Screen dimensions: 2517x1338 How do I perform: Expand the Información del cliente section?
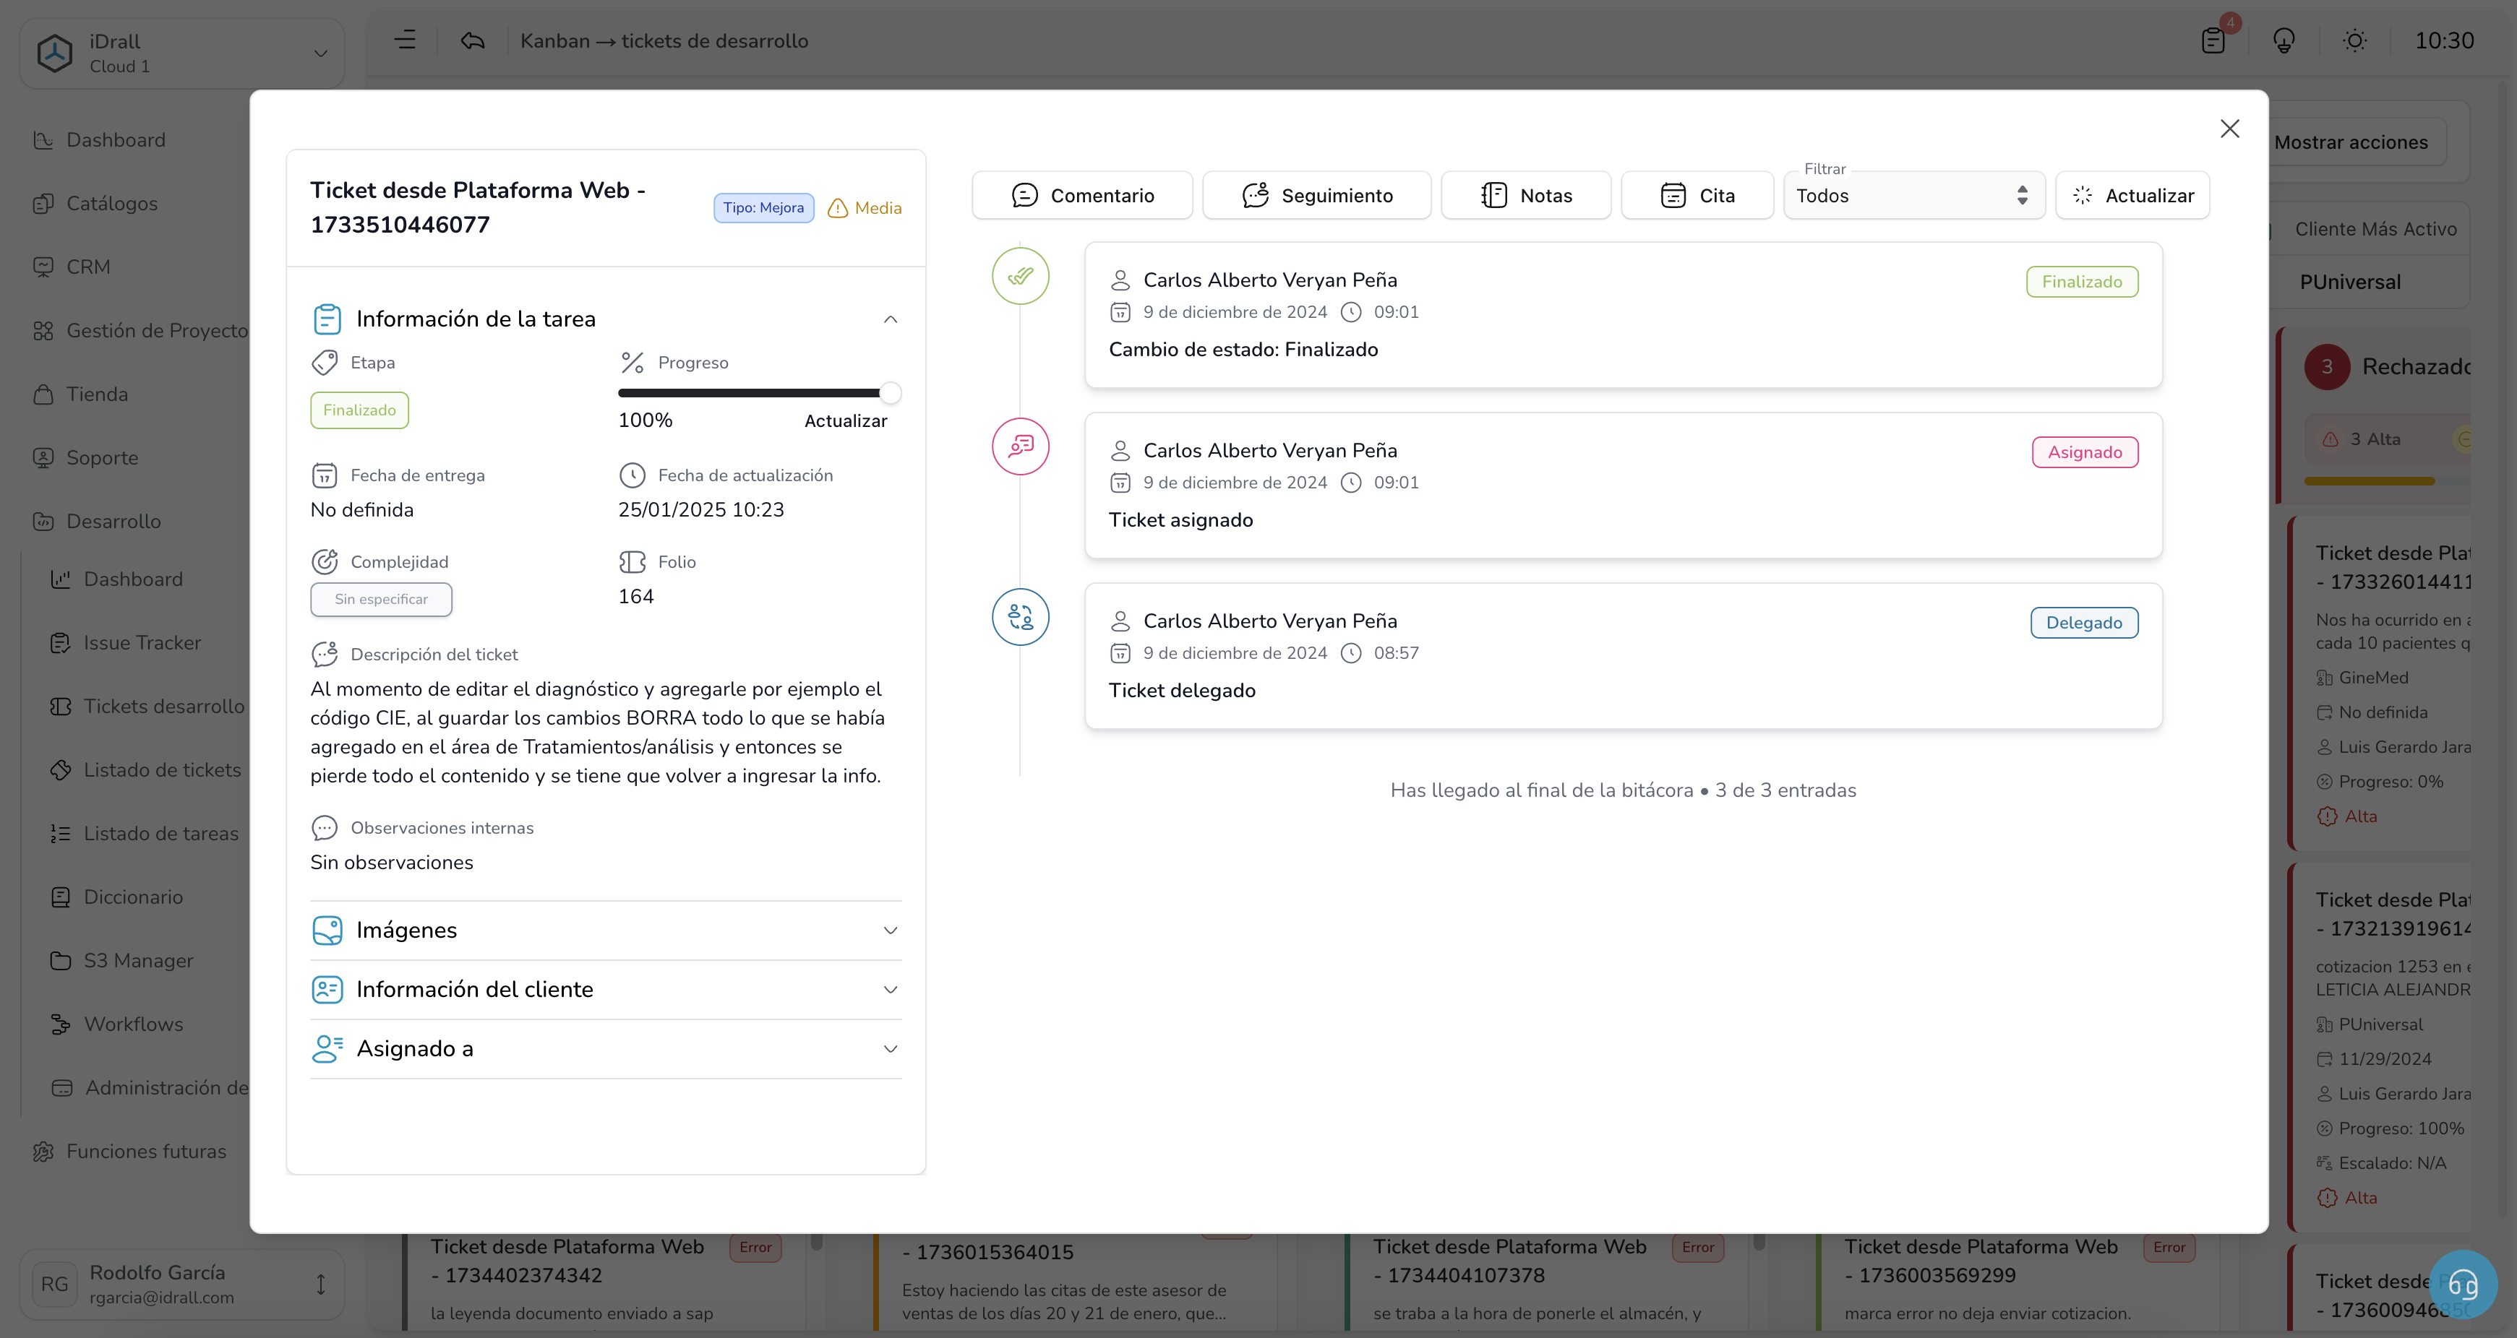(x=890, y=989)
